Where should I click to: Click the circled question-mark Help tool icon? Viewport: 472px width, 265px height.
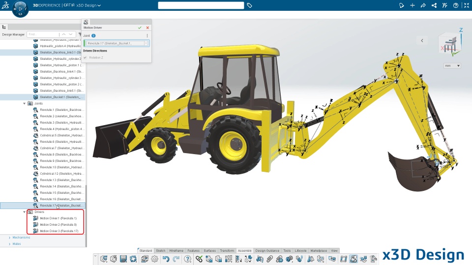[187, 259]
